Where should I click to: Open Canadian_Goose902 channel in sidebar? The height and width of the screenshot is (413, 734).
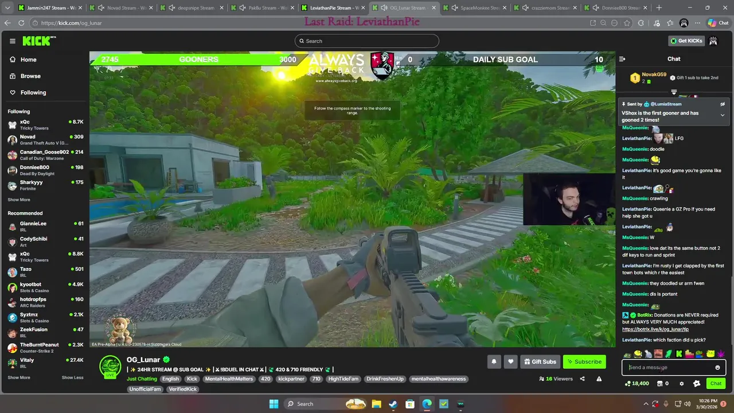coord(45,155)
